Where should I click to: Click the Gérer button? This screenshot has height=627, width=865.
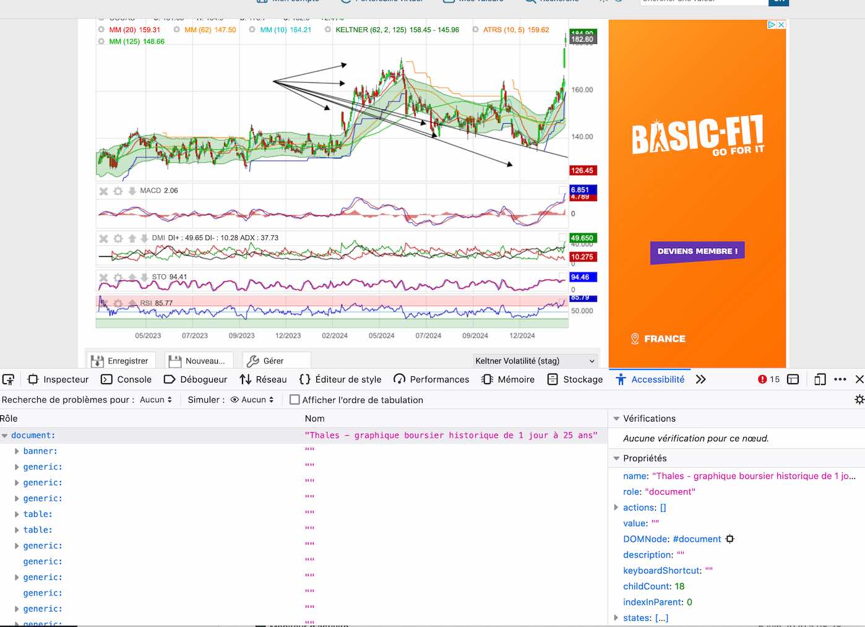[x=277, y=361]
